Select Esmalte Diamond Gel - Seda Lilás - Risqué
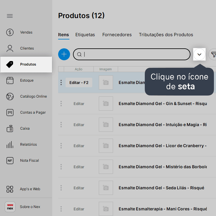The width and height of the screenshot is (216, 216). pyautogui.click(x=161, y=188)
